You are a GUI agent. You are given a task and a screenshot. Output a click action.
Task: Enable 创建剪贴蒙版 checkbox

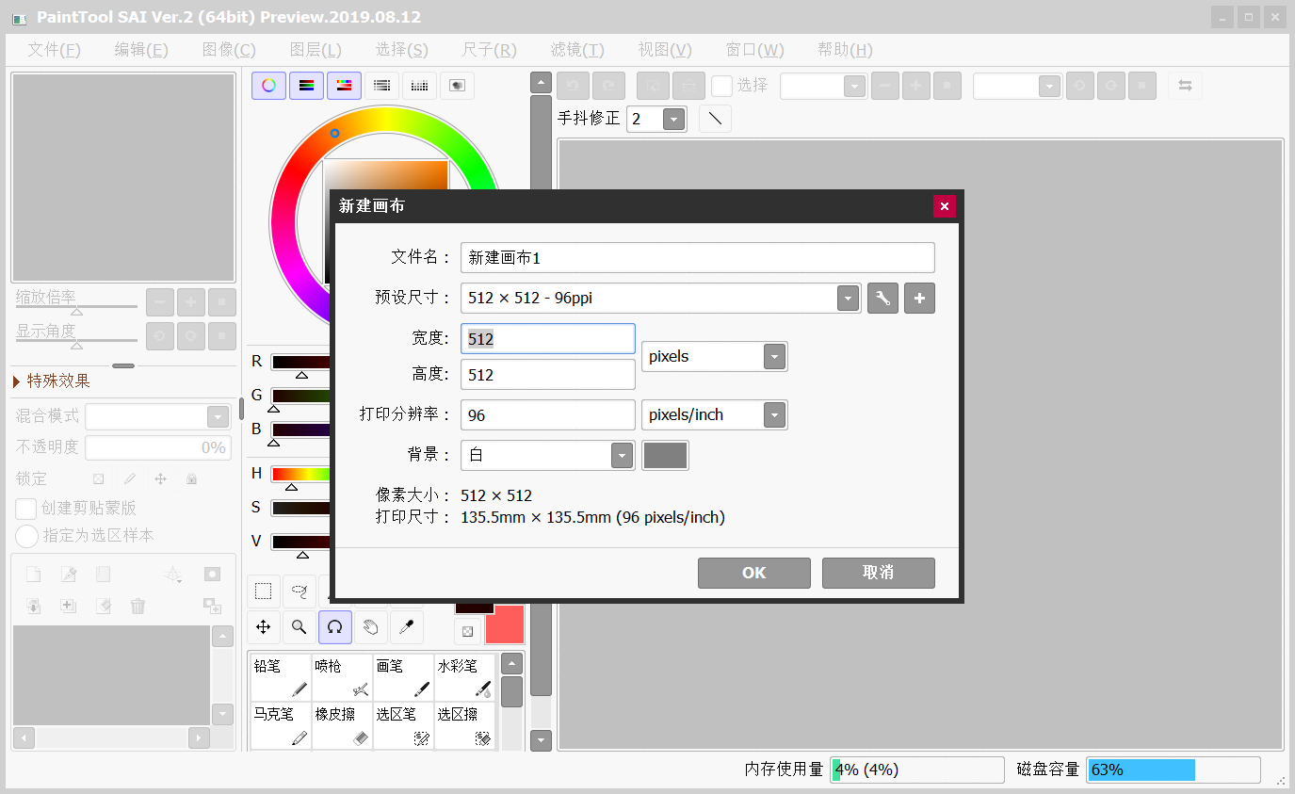(x=26, y=509)
